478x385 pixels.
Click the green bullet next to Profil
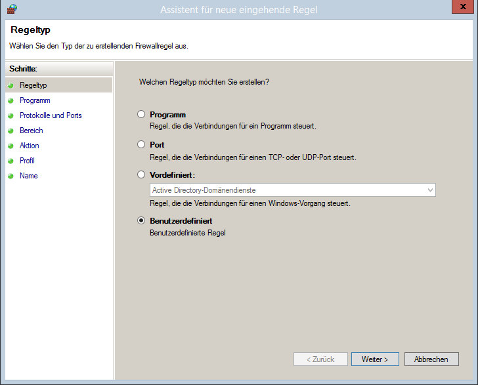[11, 161]
